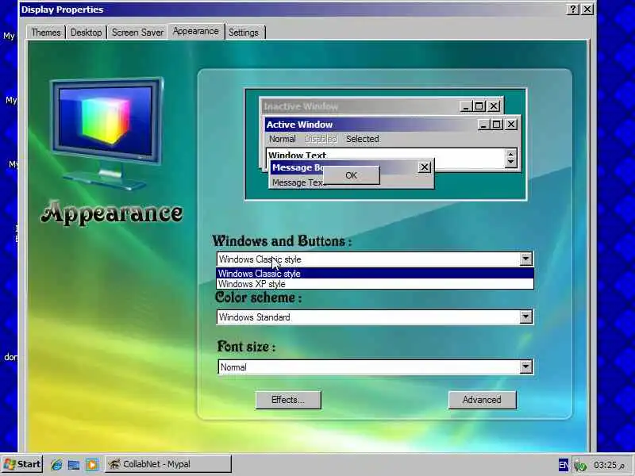
Task: Choose Windows XP style from dropdown list
Action: pos(375,284)
